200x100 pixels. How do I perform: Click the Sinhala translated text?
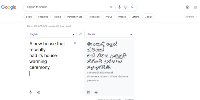click(107, 56)
